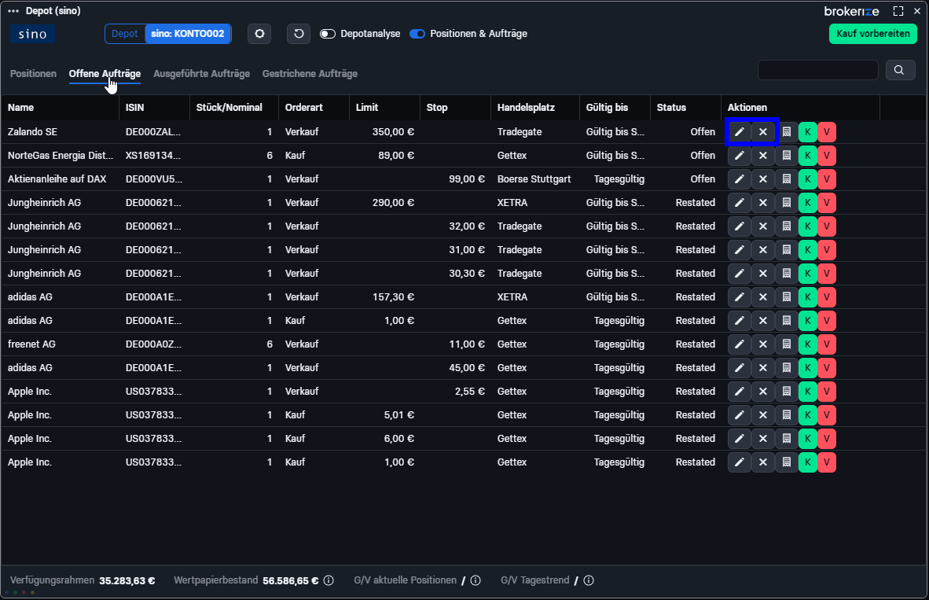Edit the freenet AG order

pyautogui.click(x=740, y=344)
